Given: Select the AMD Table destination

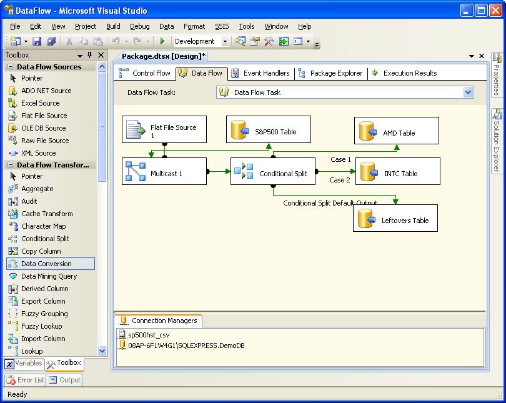Looking at the screenshot, I should point(397,131).
